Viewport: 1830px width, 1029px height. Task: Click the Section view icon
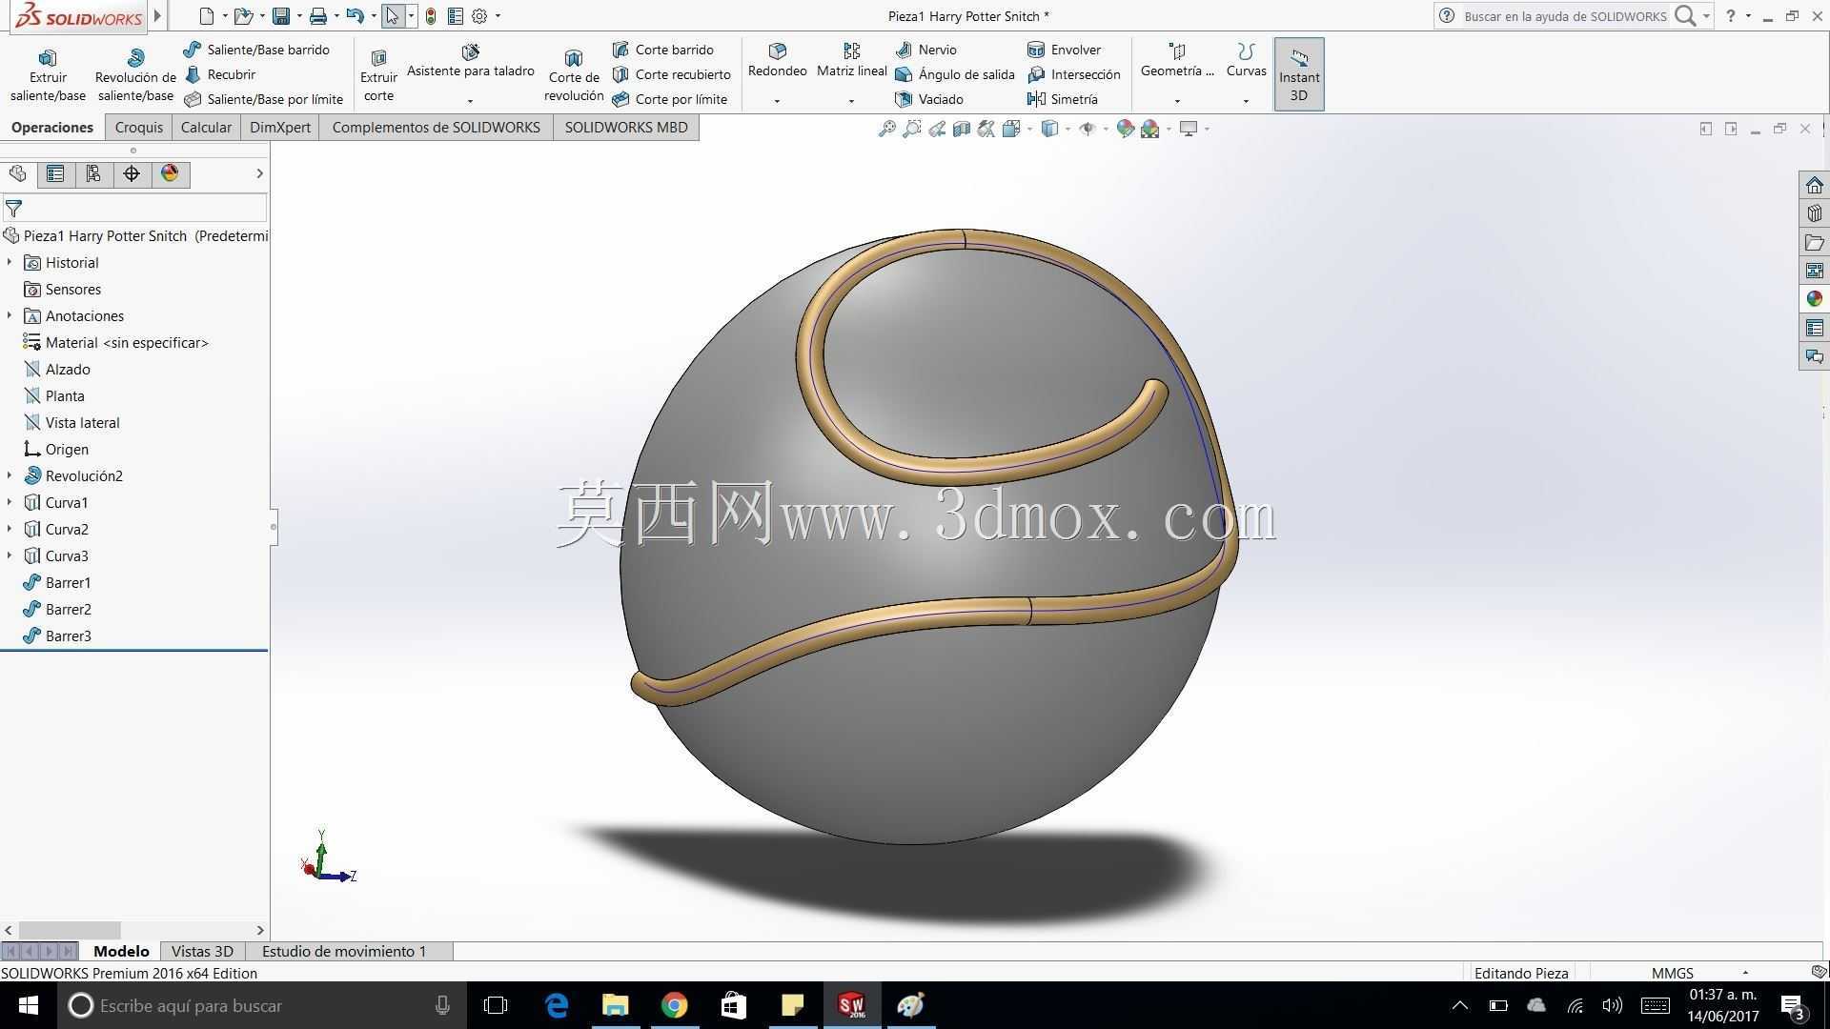click(962, 129)
